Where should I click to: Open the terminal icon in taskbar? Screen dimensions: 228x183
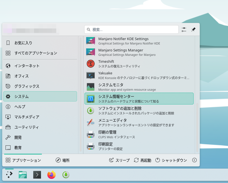(x=37, y=175)
